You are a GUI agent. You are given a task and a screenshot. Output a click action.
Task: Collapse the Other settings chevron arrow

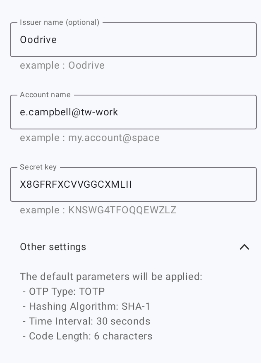[244, 247]
